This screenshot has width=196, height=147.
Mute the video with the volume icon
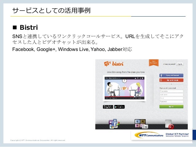tap(110, 98)
